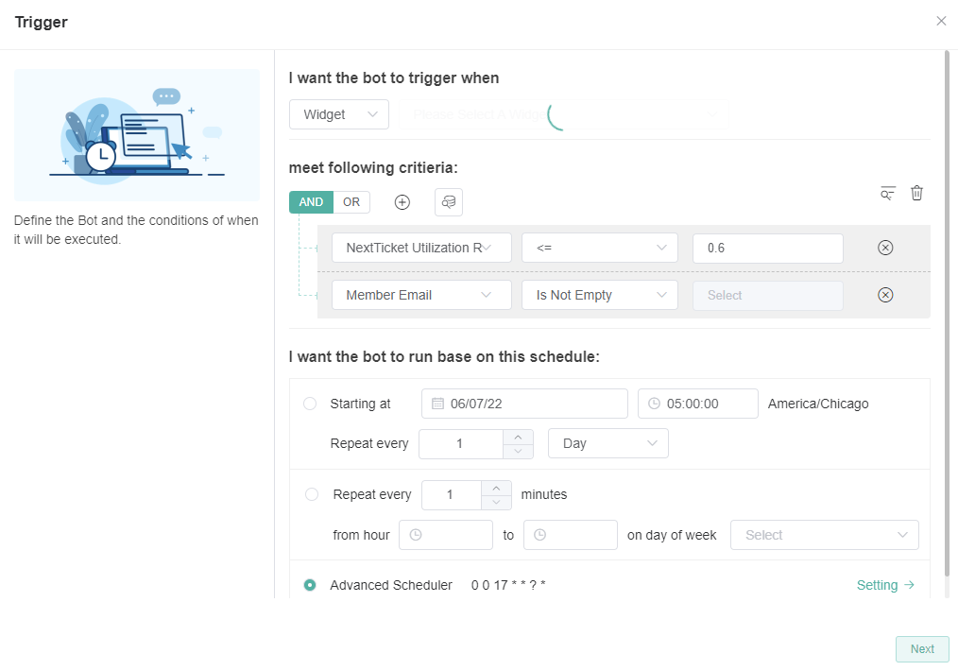The image size is (958, 671).
Task: Delete all criteria with the trash icon
Action: (x=916, y=193)
